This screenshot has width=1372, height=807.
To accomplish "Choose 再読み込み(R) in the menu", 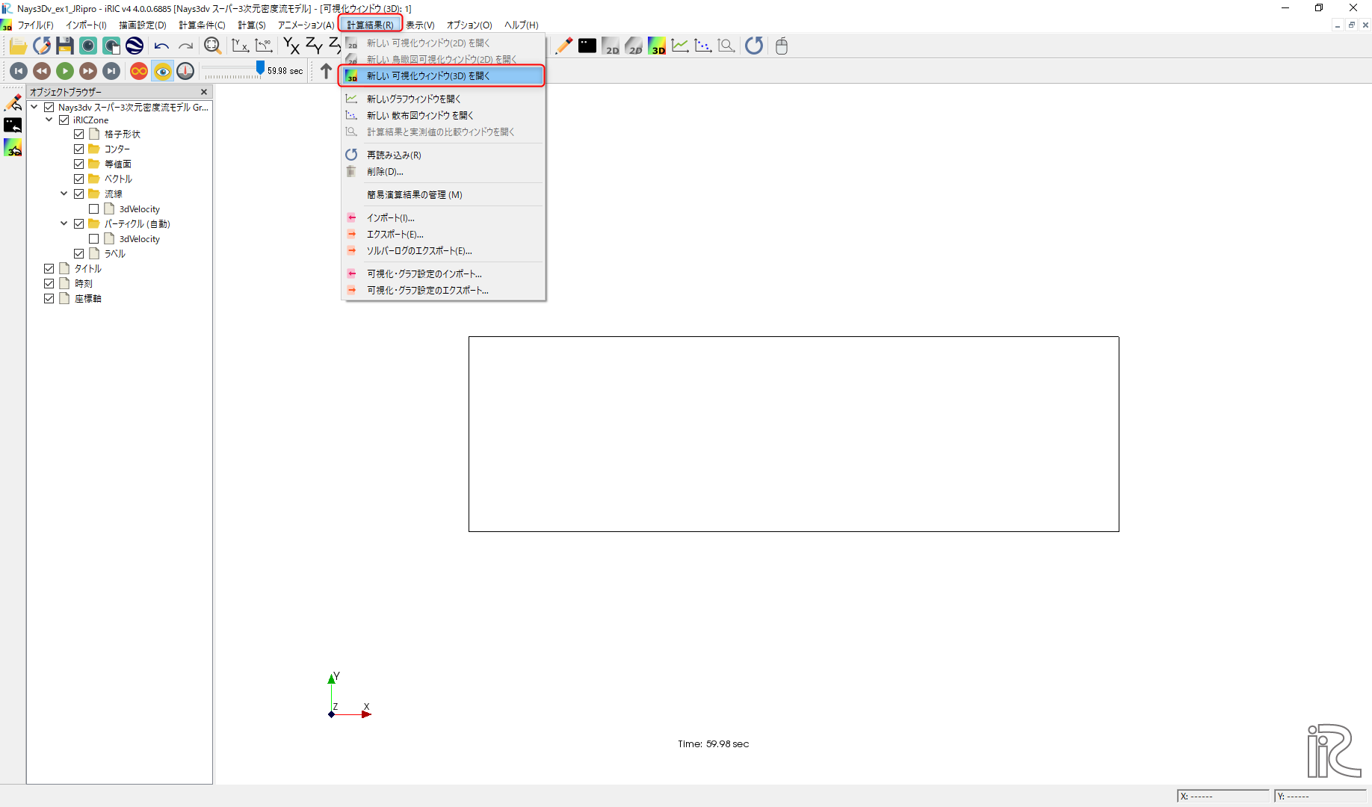I will 442,155.
